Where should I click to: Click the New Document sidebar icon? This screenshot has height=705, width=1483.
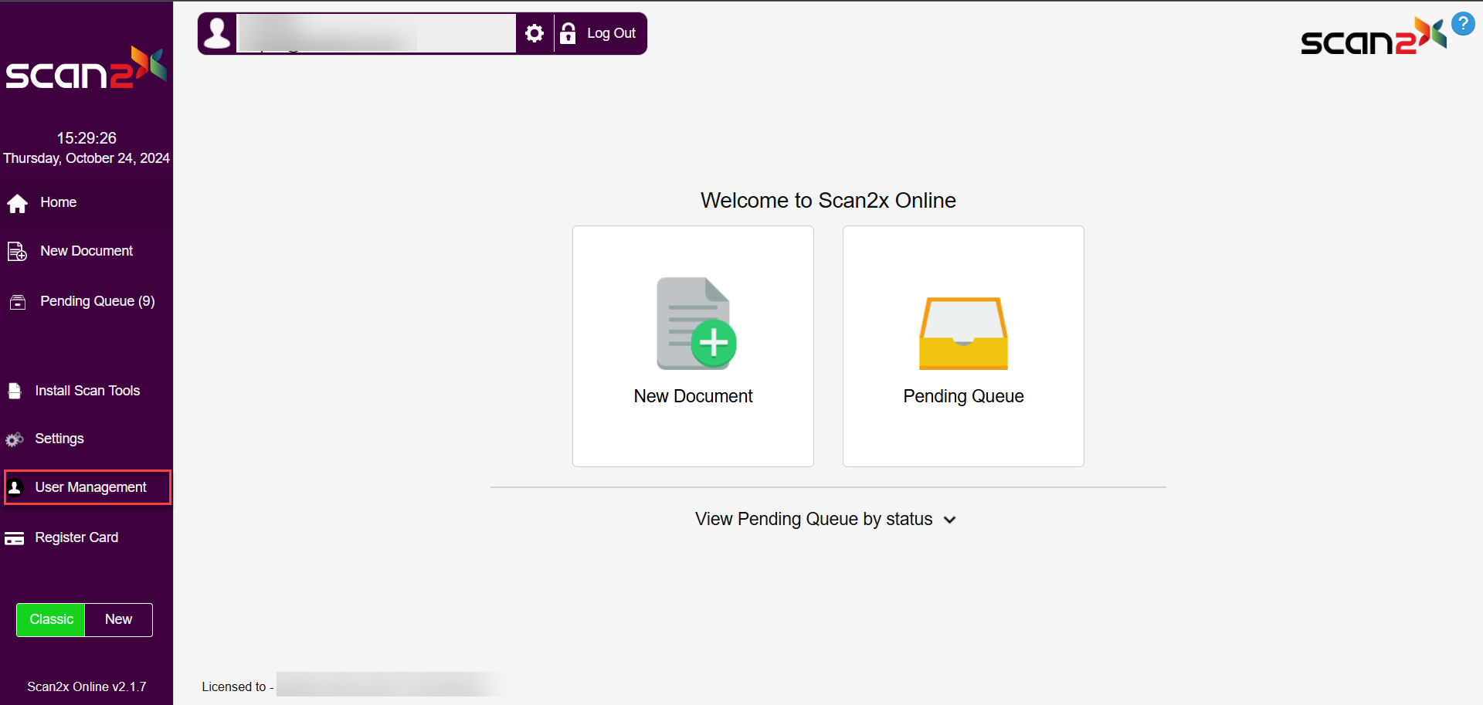tap(17, 252)
